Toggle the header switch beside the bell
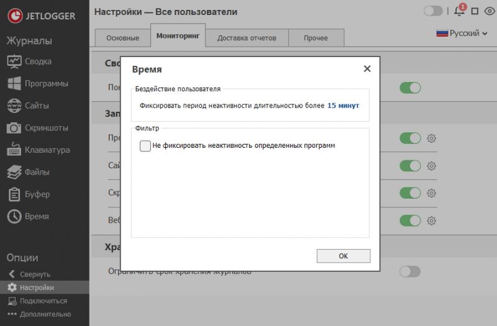The height and width of the screenshot is (326, 497). (433, 11)
